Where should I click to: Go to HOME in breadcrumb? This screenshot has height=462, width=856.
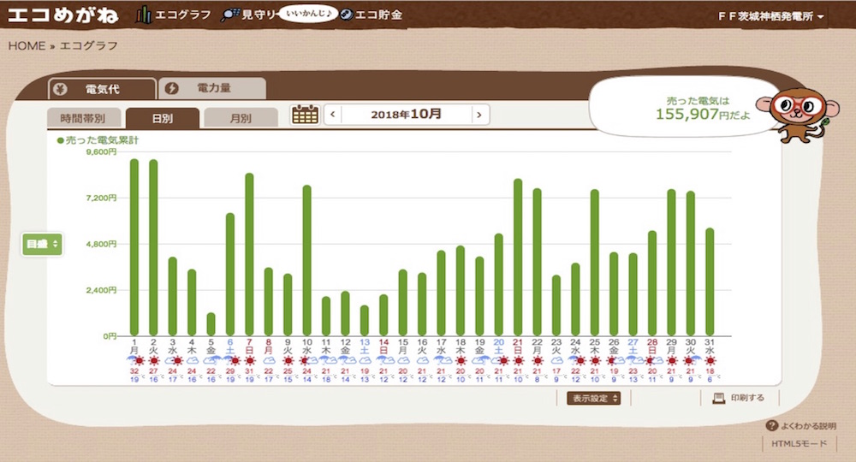click(27, 46)
